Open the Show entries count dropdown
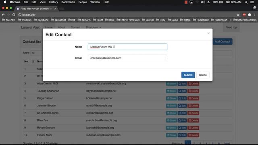 [36, 53]
